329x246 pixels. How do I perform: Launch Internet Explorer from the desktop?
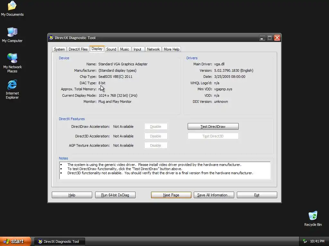12,89
